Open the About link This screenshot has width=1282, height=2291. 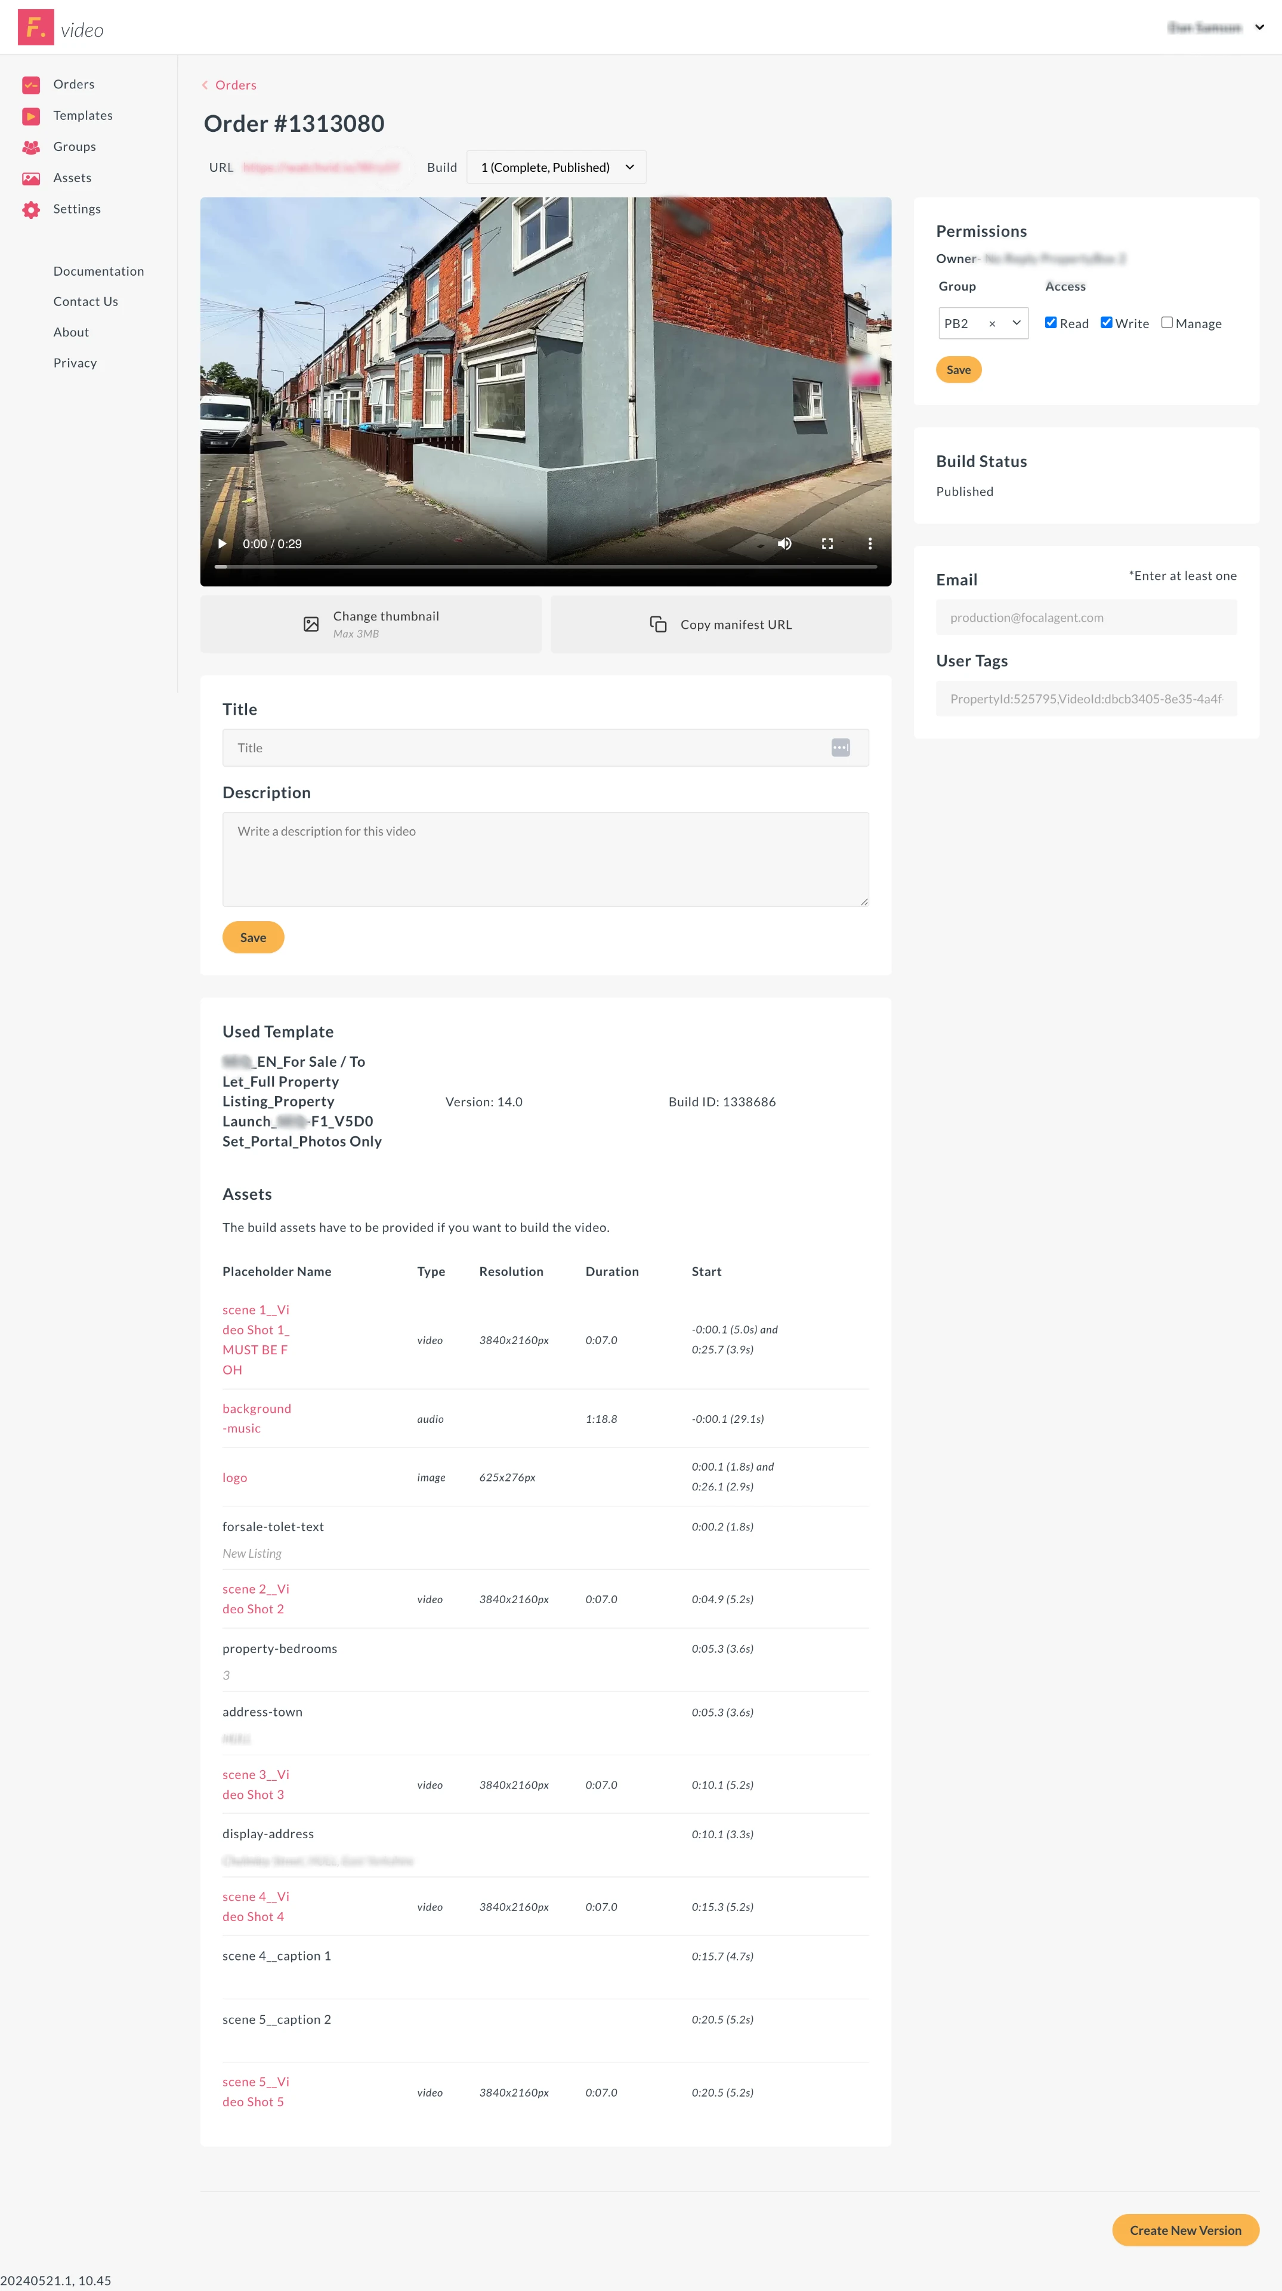click(71, 332)
